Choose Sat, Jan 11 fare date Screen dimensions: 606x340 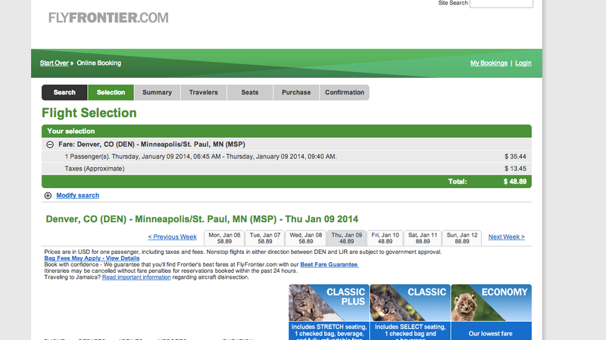click(423, 238)
